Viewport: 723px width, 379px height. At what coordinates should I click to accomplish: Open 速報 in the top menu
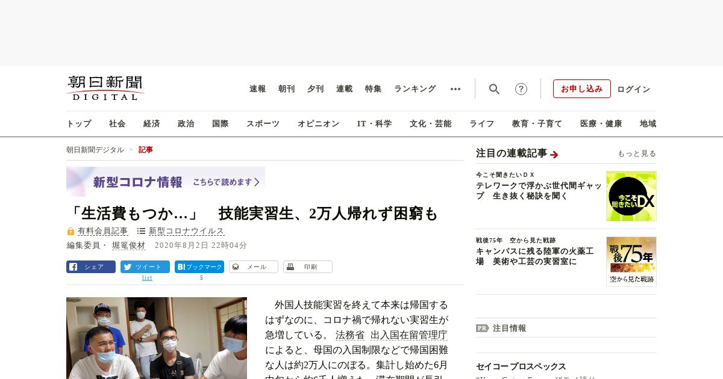(x=258, y=89)
